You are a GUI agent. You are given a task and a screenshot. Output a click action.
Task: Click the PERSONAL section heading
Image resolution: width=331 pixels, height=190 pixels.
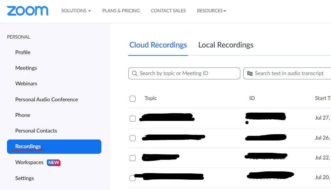19,37
